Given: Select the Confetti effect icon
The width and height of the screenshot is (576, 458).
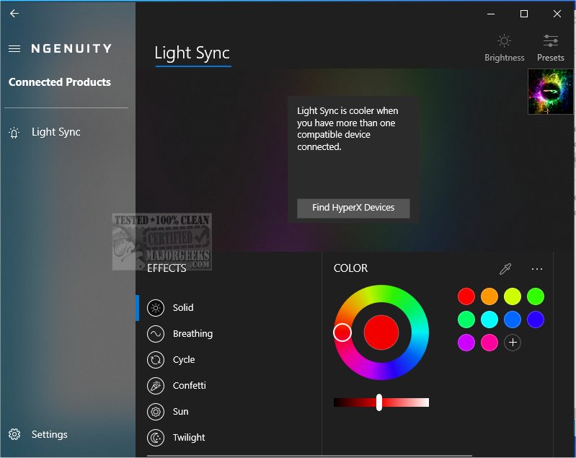Looking at the screenshot, I should click(156, 386).
